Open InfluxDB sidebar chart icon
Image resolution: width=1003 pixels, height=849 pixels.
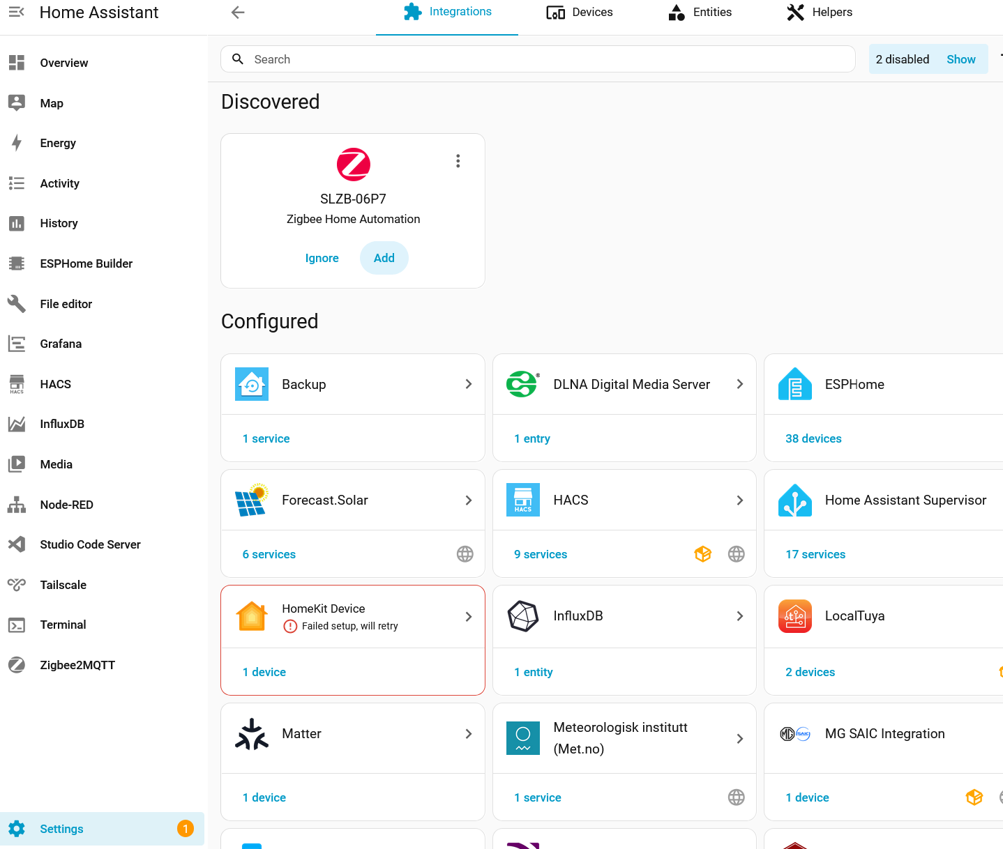(x=17, y=424)
